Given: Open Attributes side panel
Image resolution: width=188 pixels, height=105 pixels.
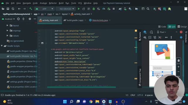Looking at the screenshot, I should (x=186, y=37).
